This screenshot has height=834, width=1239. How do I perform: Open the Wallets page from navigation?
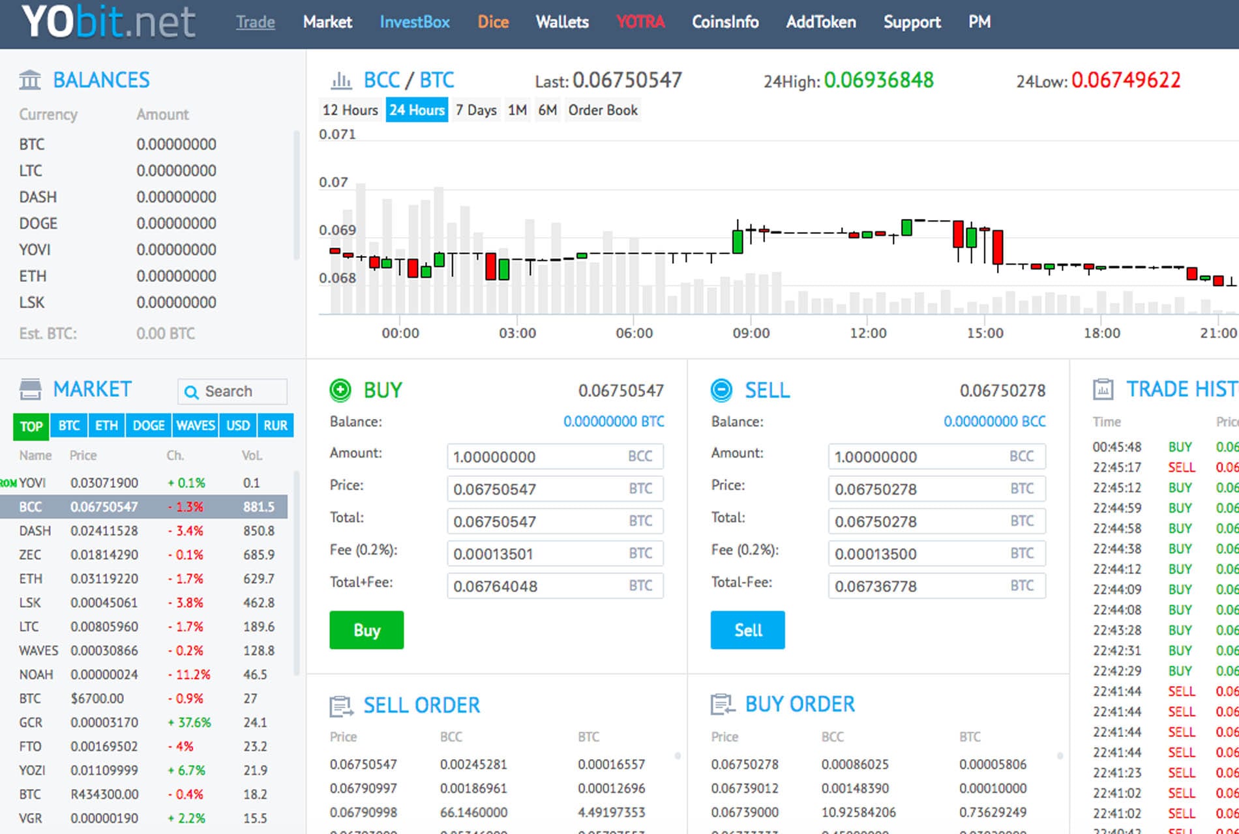(562, 22)
